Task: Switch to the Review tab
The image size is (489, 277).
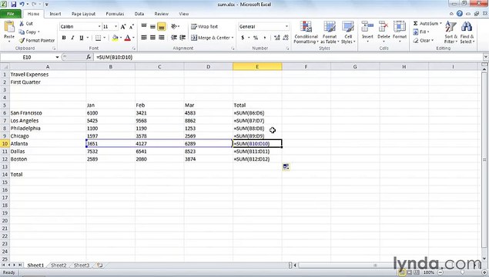Action: [x=161, y=14]
